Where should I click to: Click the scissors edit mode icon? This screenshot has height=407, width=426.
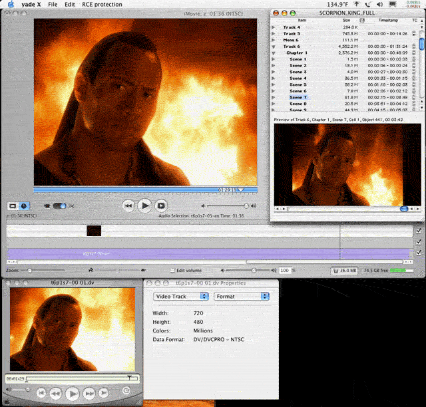(x=71, y=206)
